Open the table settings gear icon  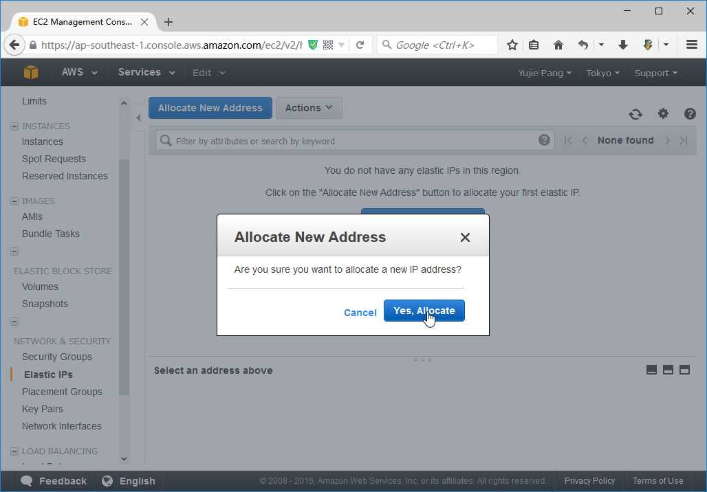pyautogui.click(x=663, y=113)
